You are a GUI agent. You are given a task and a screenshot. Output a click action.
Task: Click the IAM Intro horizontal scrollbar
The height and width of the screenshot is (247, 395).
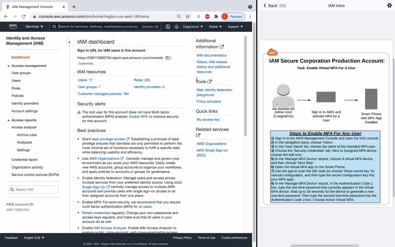325,245
